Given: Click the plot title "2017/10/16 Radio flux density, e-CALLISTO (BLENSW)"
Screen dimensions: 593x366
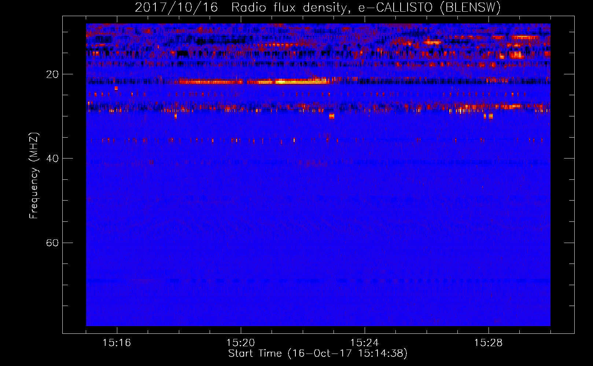Looking at the screenshot, I should point(318,8).
